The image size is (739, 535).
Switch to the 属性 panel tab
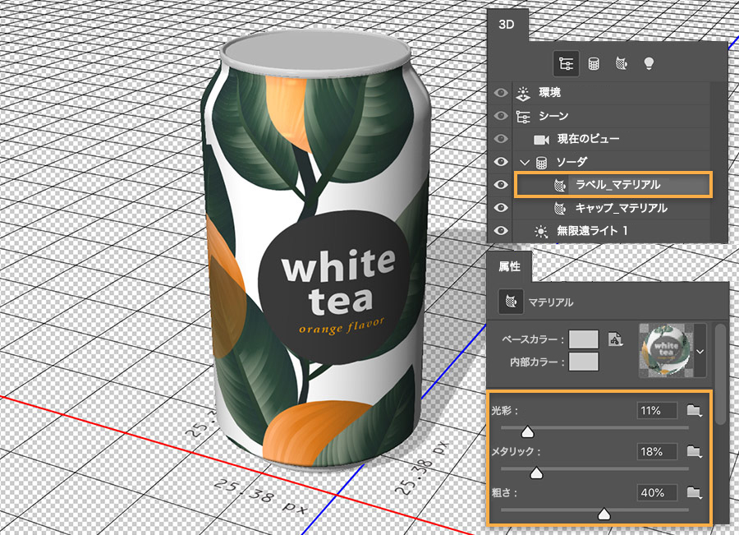point(509,266)
